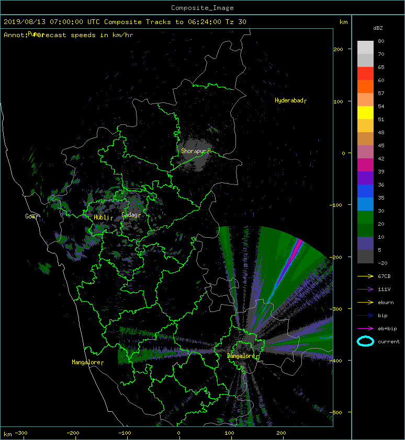Click the -300 tick on bottom axis
The width and height of the screenshot is (405, 440).
(21, 433)
